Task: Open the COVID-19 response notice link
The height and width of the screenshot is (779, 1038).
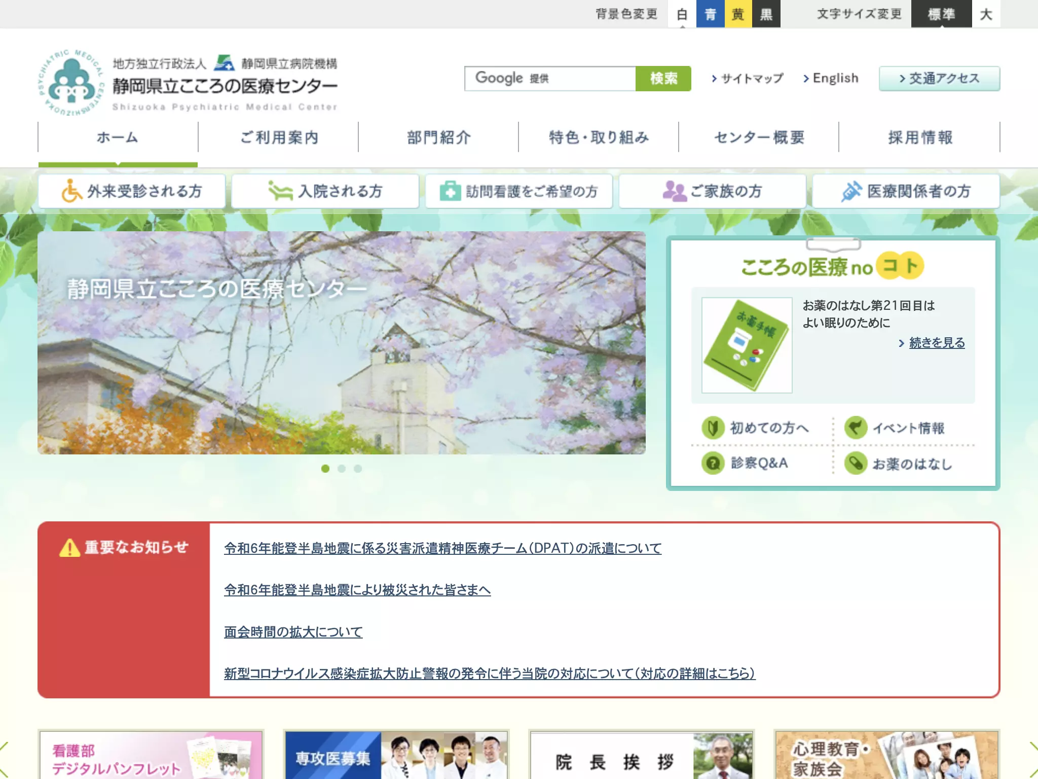Action: coord(490,674)
